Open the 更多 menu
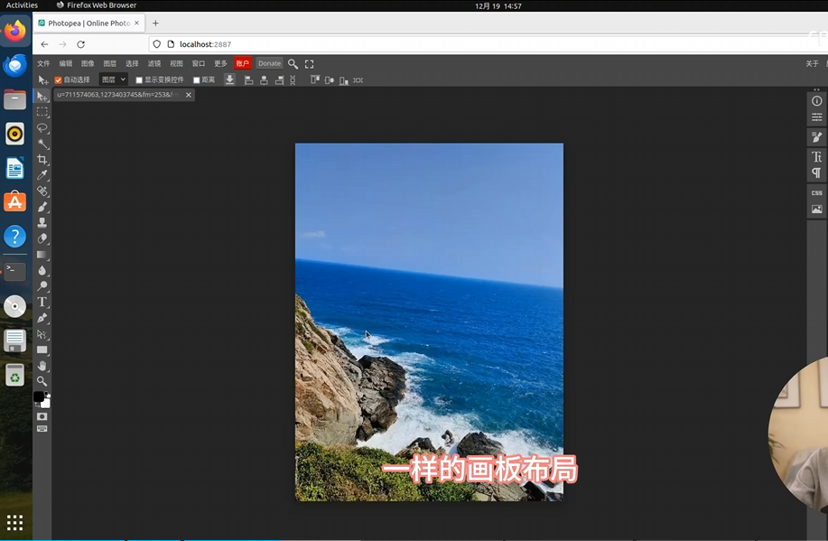 coord(220,64)
